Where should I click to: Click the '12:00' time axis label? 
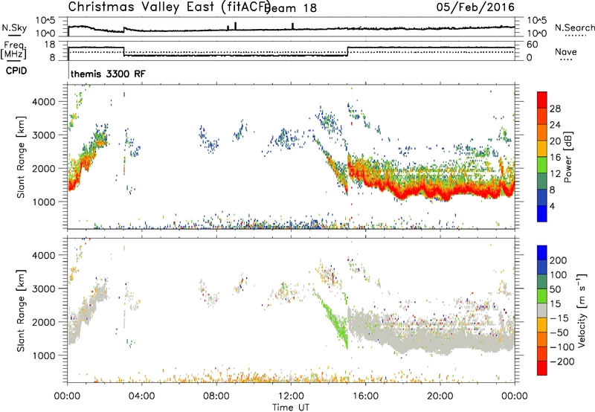tap(291, 396)
